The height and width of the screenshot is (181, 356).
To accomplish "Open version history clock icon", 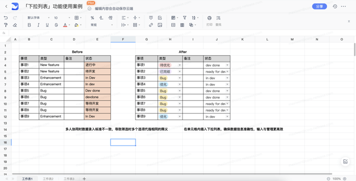I will click(335, 6).
